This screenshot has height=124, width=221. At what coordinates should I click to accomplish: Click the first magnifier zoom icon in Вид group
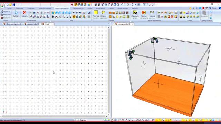coord(64,17)
